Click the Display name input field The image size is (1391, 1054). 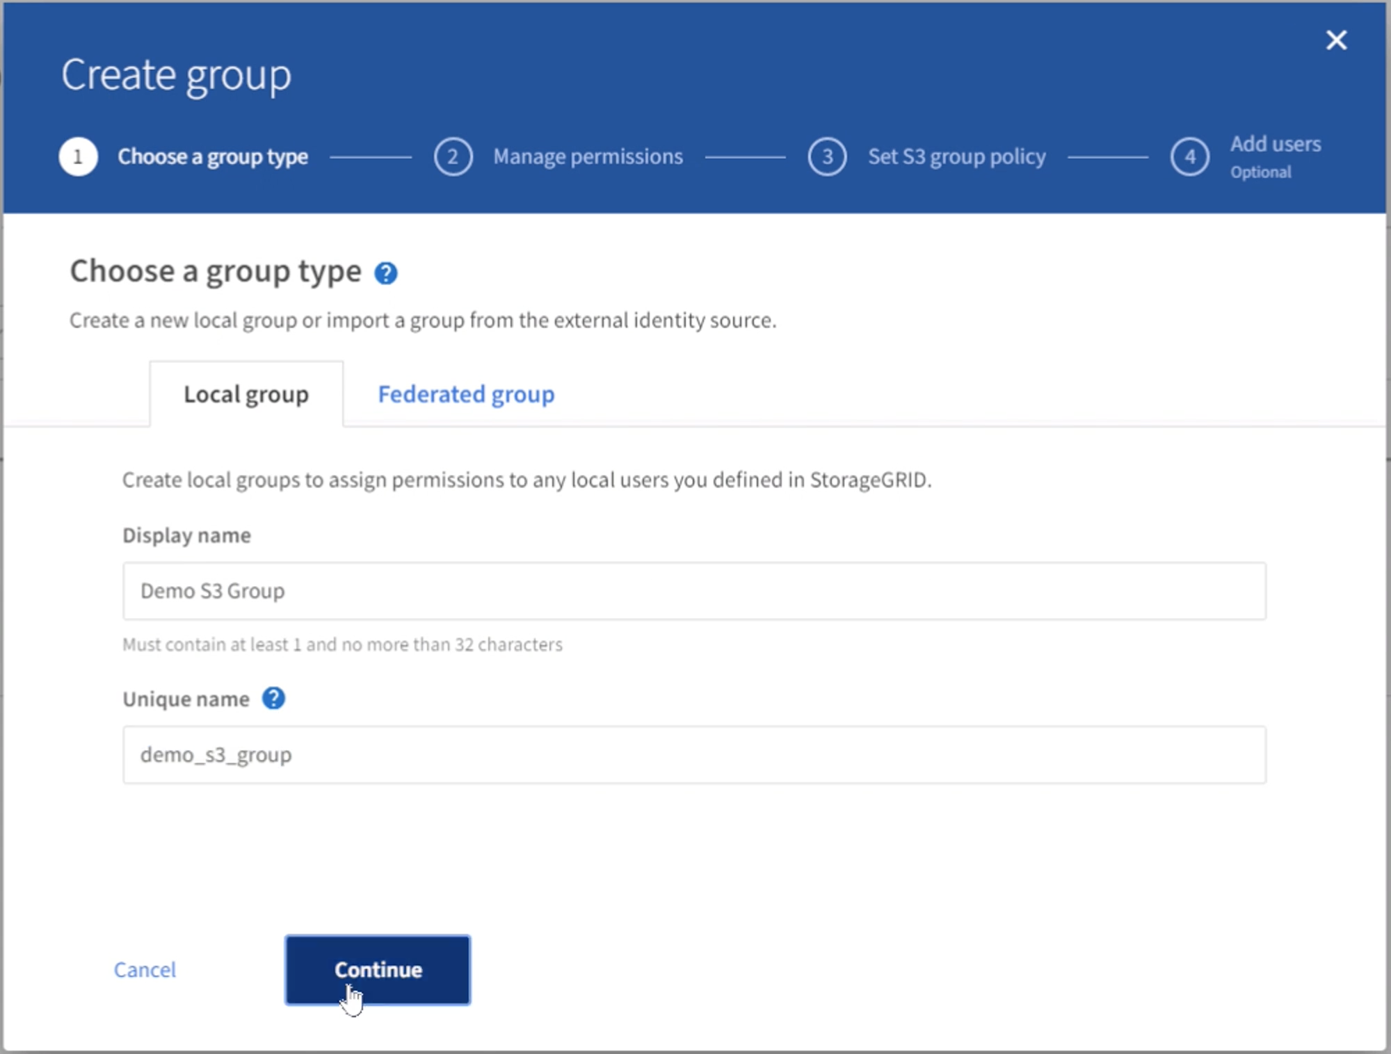point(694,590)
